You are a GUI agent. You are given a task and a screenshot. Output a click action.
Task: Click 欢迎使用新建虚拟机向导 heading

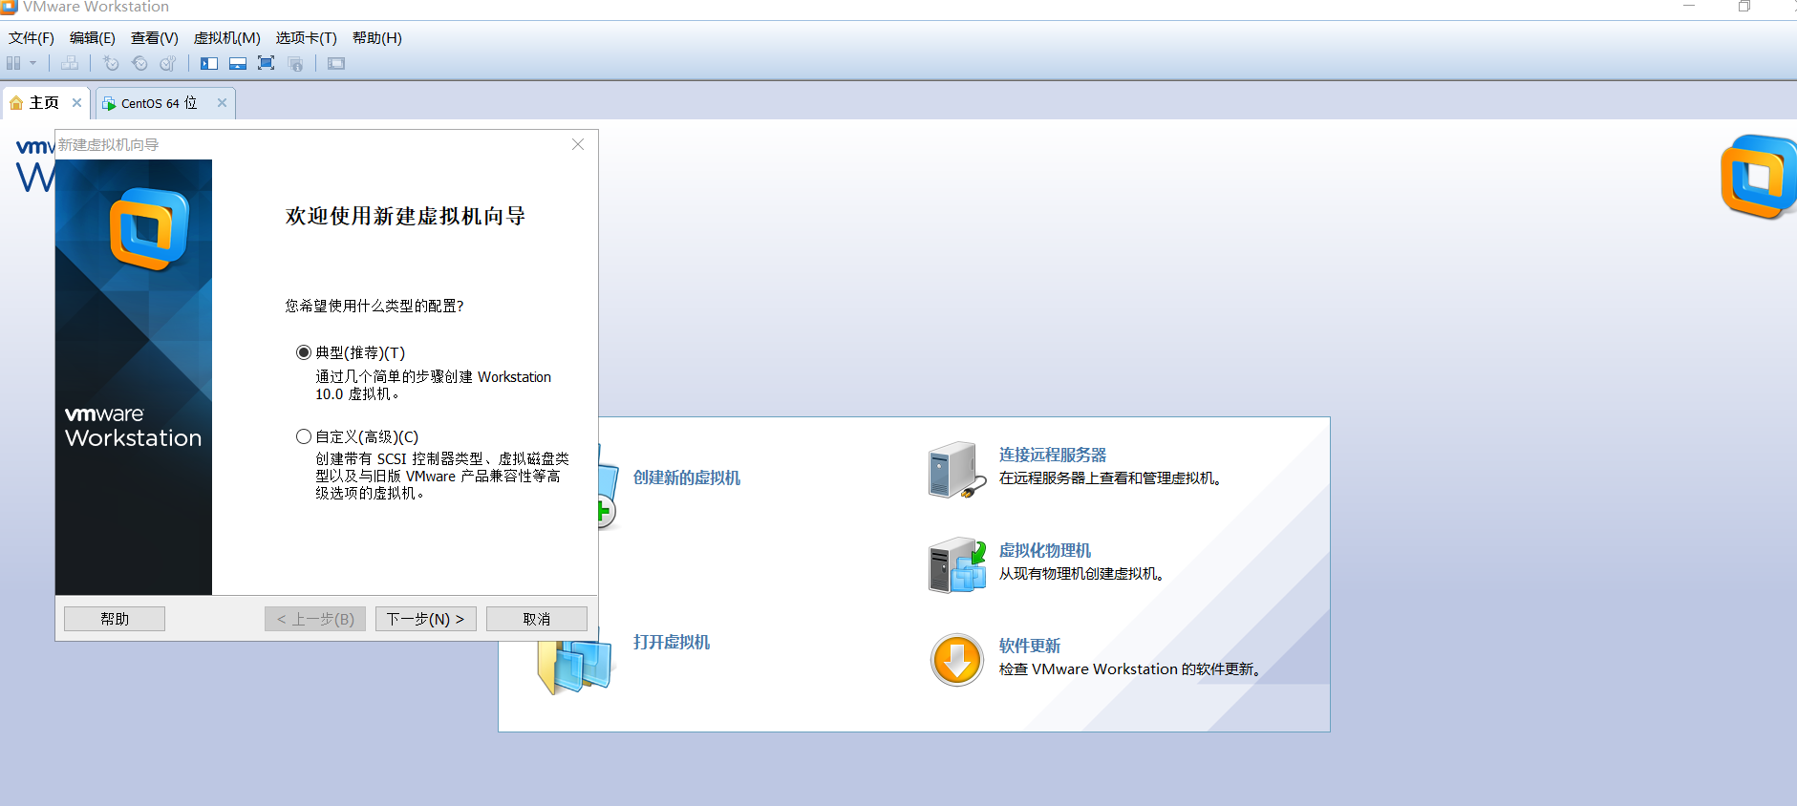point(406,216)
